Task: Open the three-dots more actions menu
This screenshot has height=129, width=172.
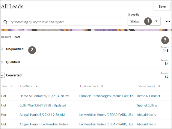Action: tap(168, 22)
